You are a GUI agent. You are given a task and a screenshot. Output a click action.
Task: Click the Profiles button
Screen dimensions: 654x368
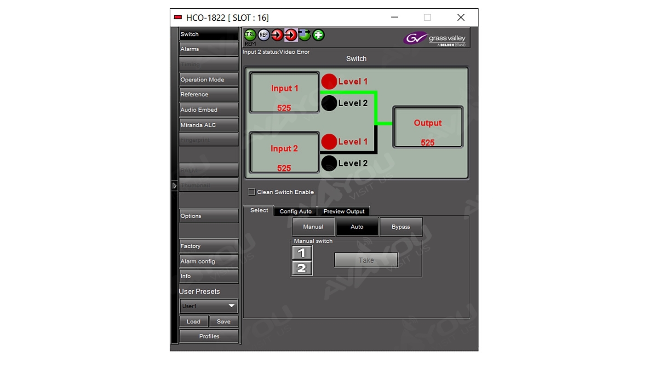click(209, 336)
